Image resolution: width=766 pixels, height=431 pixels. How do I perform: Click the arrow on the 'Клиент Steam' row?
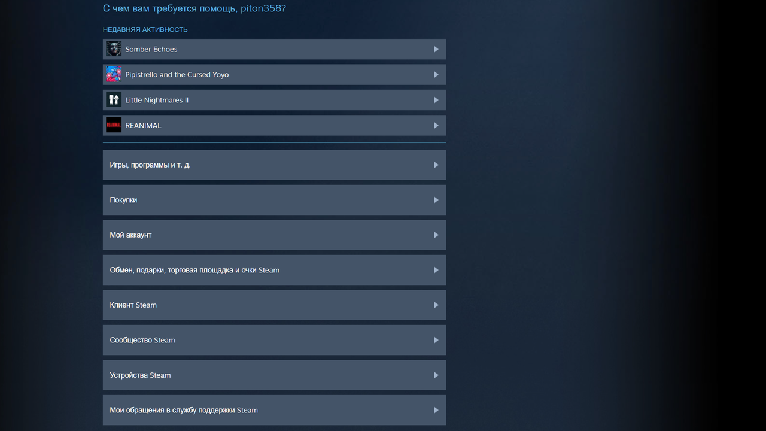[436, 305]
